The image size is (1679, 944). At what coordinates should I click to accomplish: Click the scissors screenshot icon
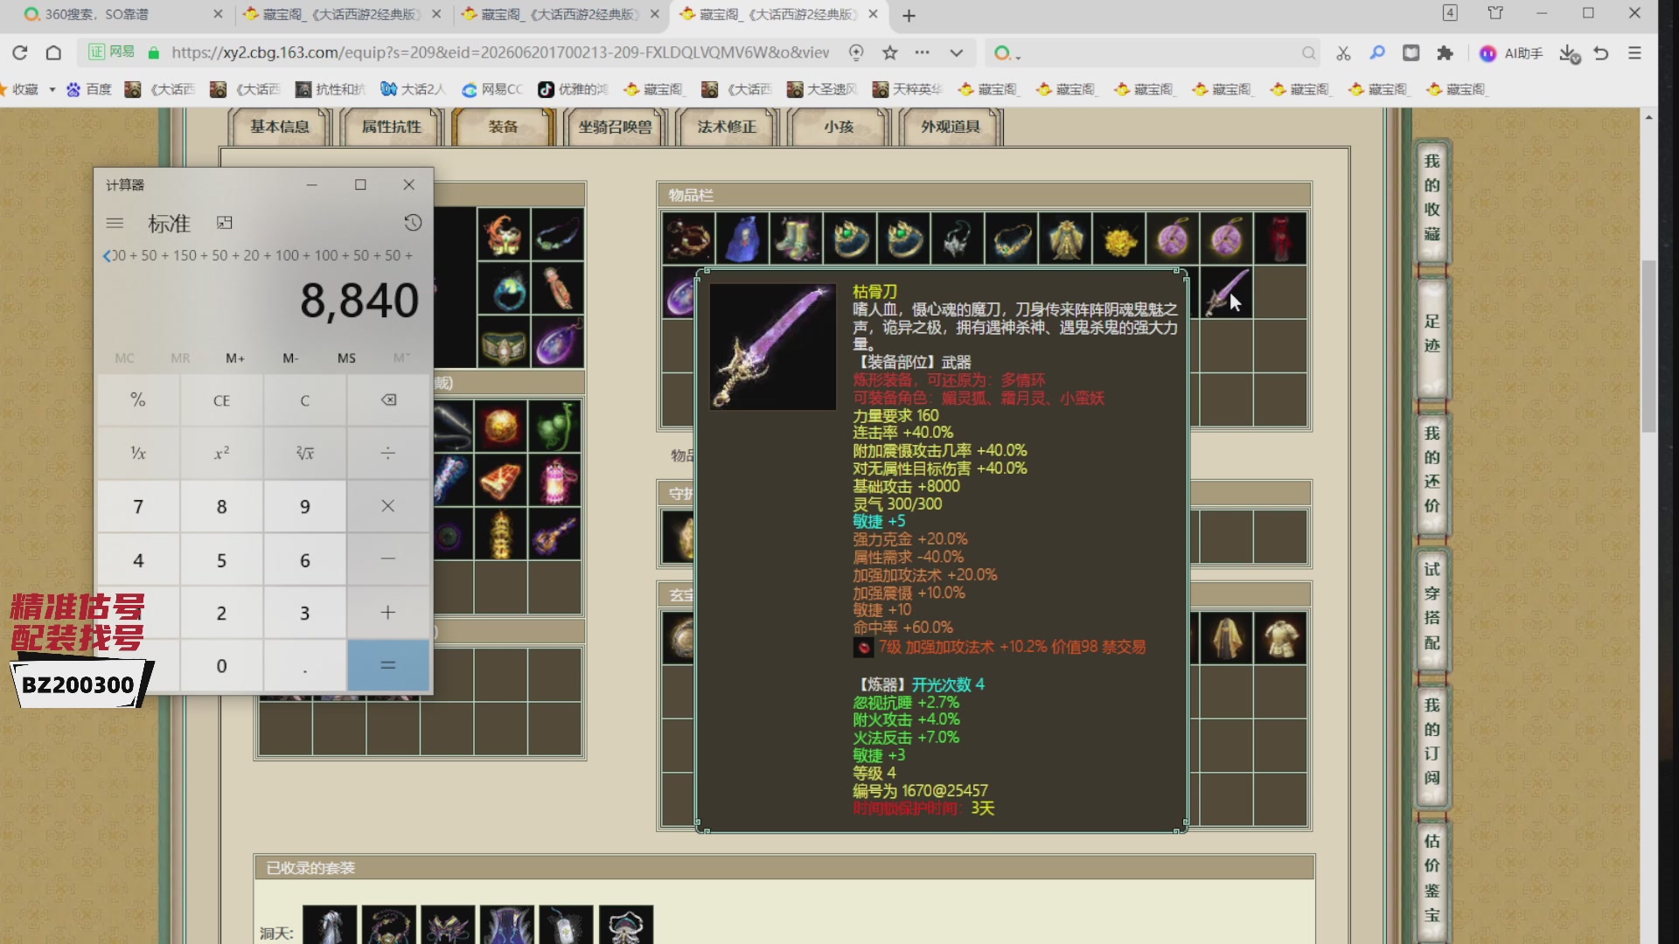pos(1343,53)
